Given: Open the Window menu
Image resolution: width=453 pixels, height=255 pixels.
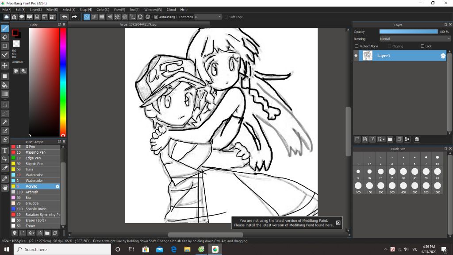Looking at the screenshot, I should coord(153,10).
